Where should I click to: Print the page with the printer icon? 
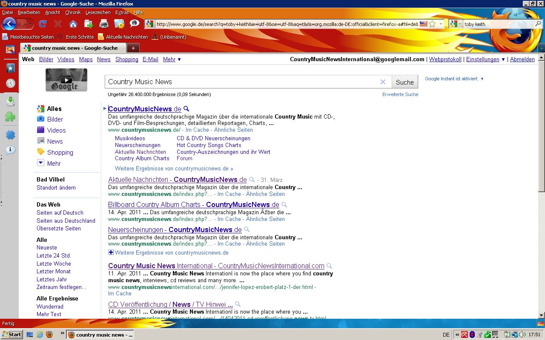coord(104,24)
